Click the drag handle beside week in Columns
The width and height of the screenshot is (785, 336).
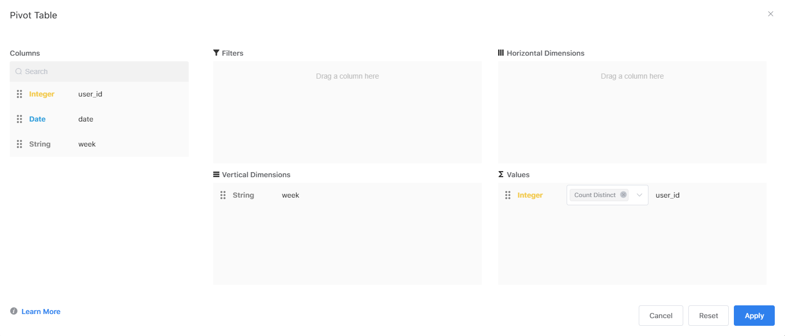pyautogui.click(x=19, y=143)
